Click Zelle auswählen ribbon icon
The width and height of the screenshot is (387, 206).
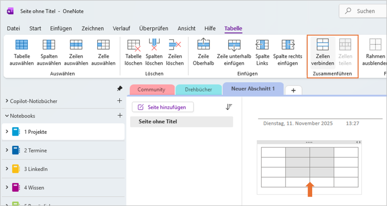103,45
